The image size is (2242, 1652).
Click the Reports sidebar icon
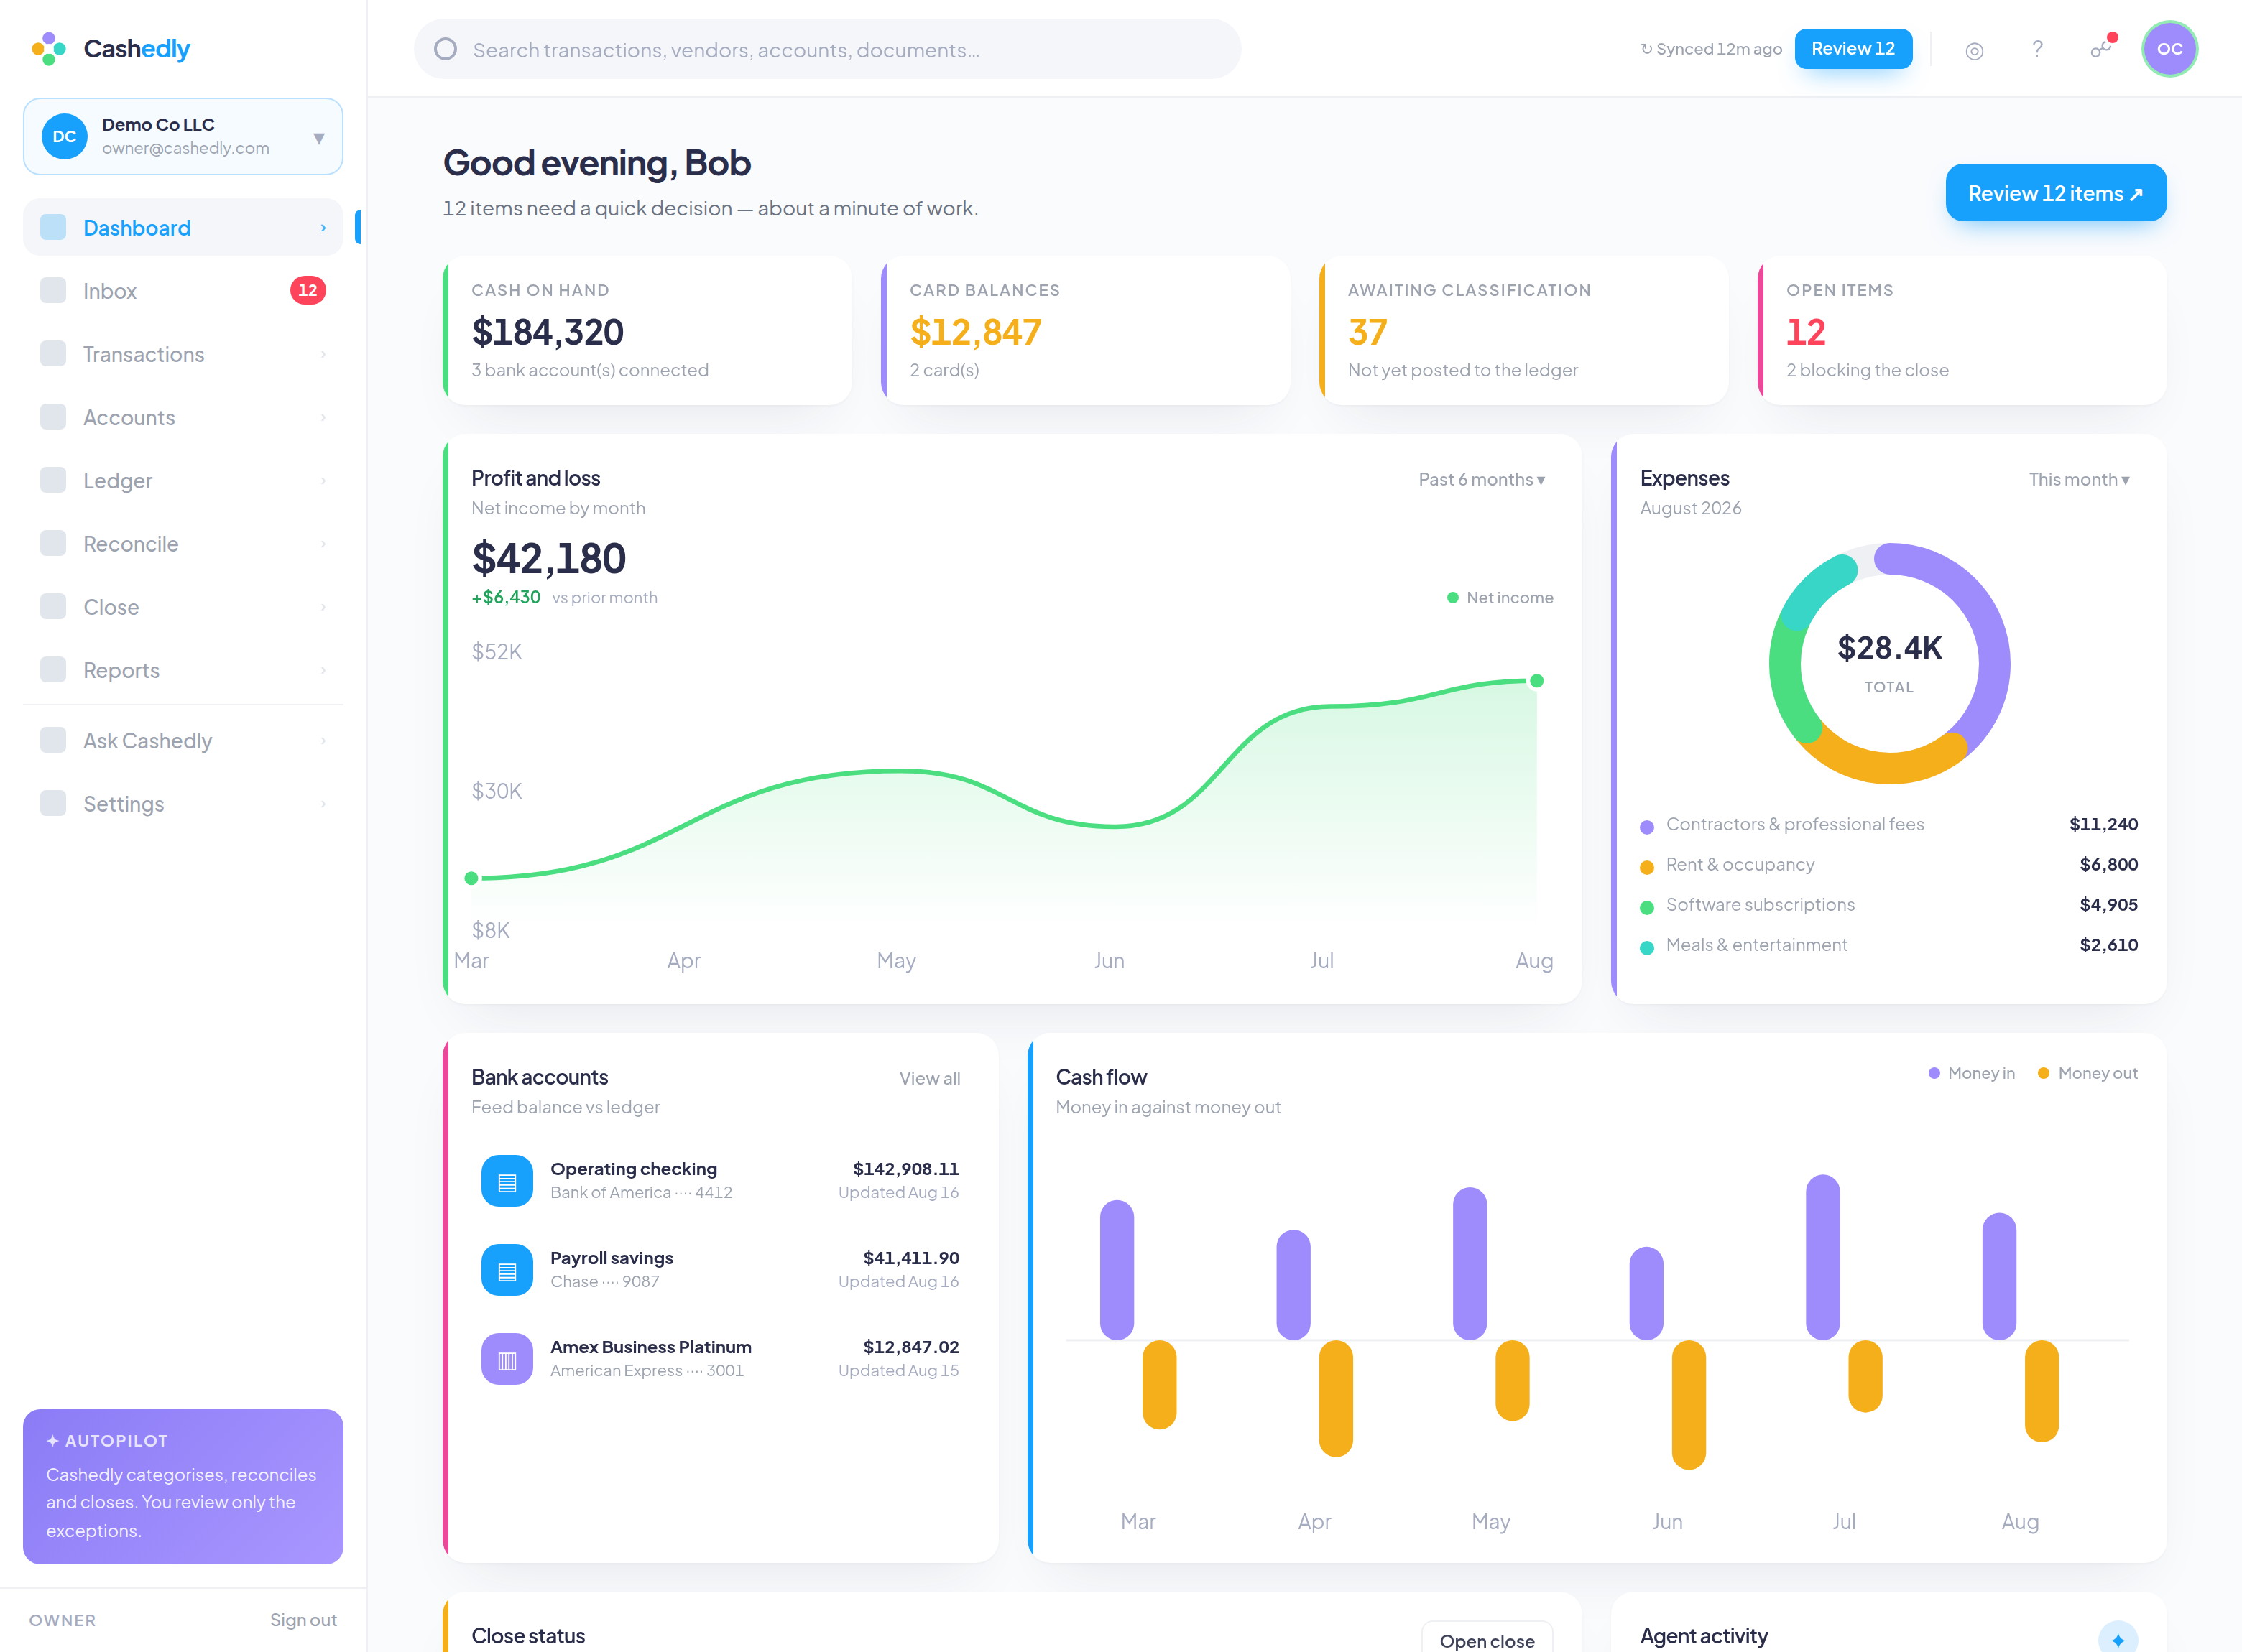[x=53, y=669]
